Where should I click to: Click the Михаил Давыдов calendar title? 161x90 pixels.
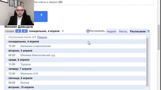click(x=19, y=27)
